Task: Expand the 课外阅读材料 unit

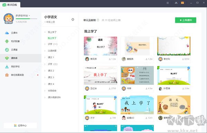Action: coord(45,98)
